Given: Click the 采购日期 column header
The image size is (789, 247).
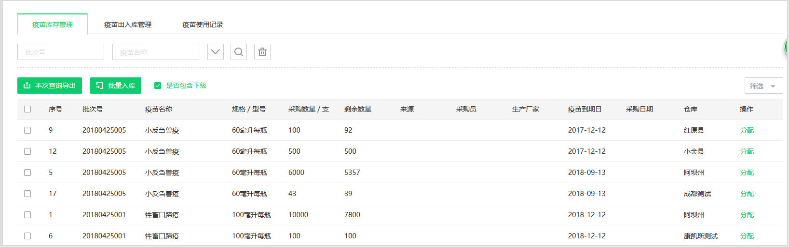Looking at the screenshot, I should [x=639, y=109].
